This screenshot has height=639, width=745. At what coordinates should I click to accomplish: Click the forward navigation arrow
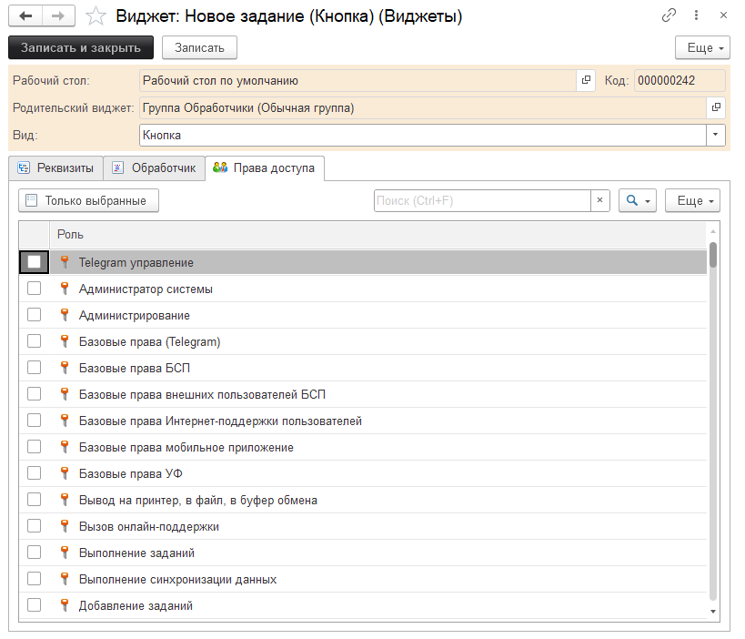pyautogui.click(x=57, y=15)
